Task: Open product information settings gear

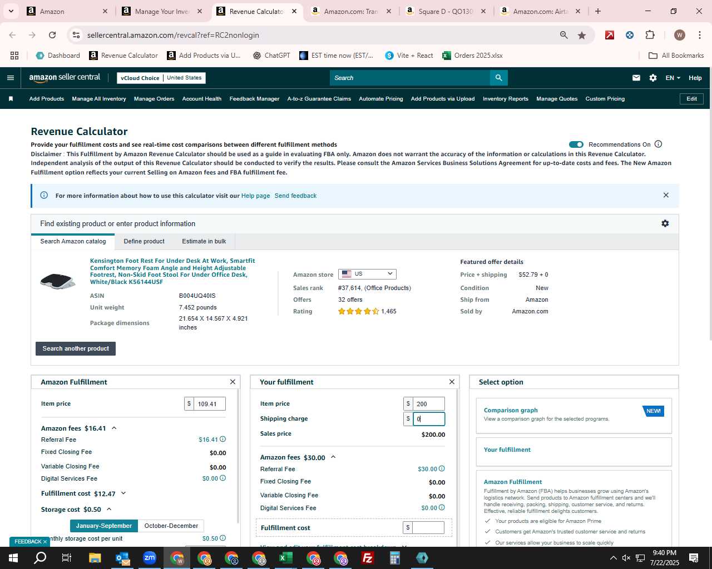Action: point(665,223)
